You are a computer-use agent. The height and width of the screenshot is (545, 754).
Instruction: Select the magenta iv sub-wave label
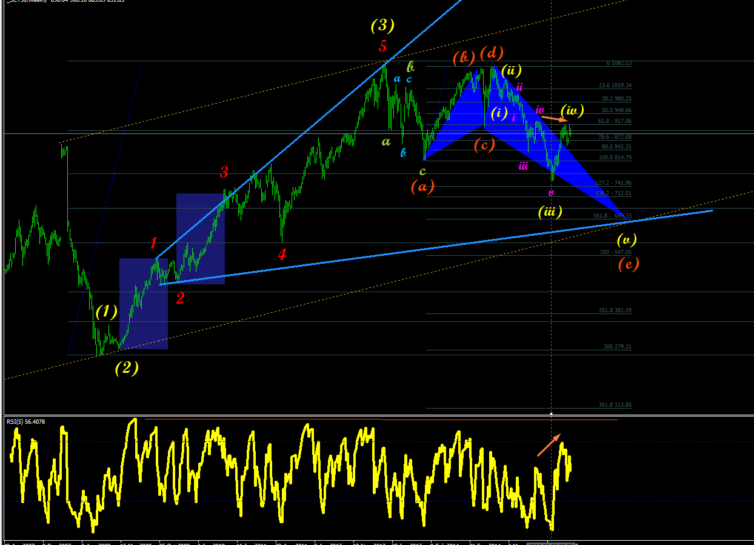540,110
